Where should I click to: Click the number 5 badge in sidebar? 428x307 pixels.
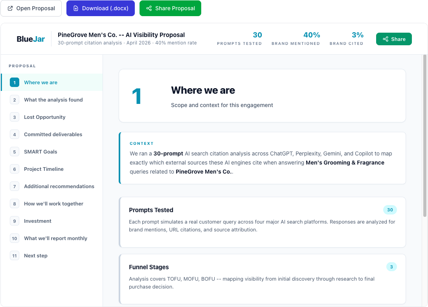(15, 152)
